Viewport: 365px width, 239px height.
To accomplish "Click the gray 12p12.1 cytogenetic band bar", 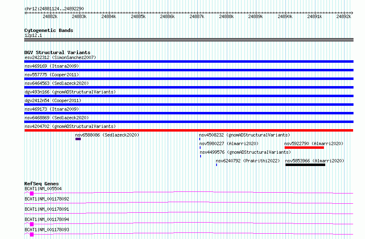I will point(189,40).
